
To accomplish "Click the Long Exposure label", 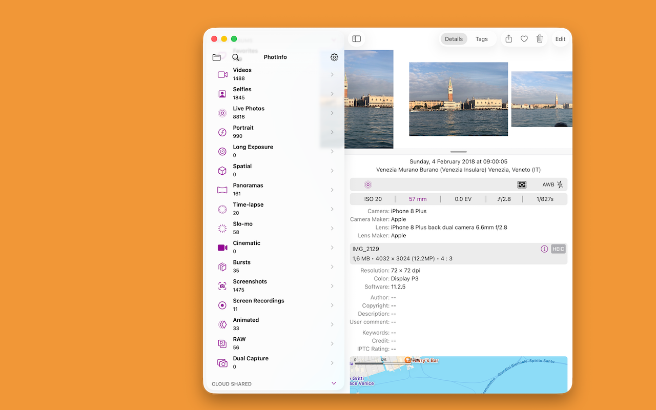I will [253, 147].
